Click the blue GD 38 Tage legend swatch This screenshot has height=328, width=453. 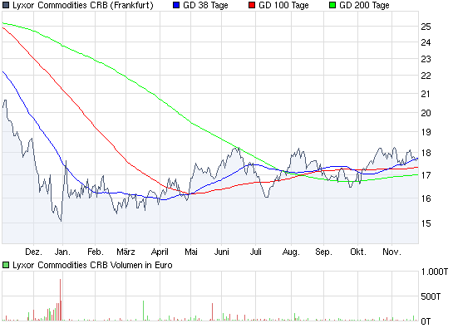(x=176, y=5)
